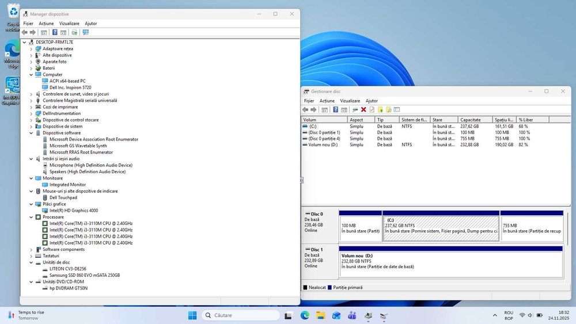
Task: Open Microsoft Edge from the taskbar
Action: [x=305, y=315]
